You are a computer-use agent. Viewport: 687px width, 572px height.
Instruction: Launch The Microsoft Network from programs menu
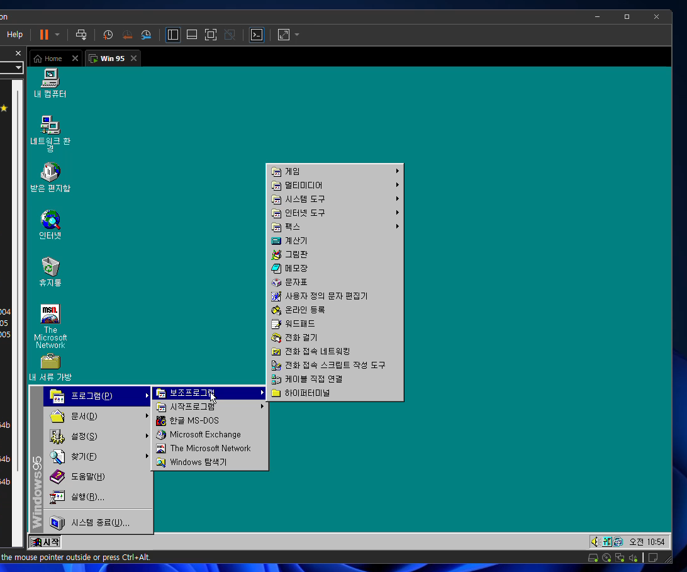click(210, 449)
